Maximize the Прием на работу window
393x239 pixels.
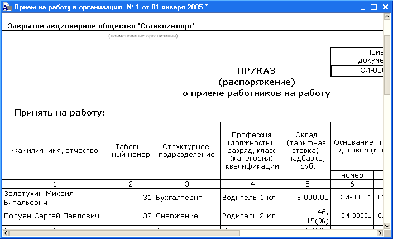373,7
